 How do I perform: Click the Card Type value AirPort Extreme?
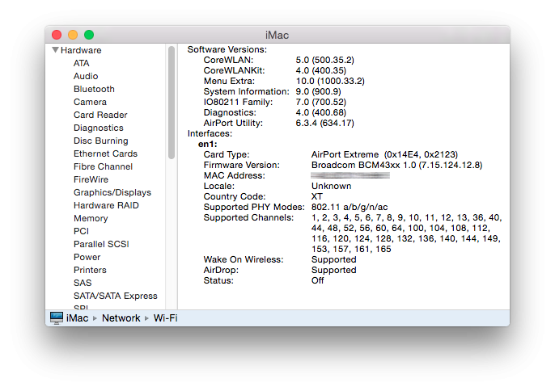pyautogui.click(x=384, y=154)
